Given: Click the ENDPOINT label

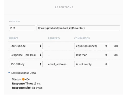Looking at the screenshot, I should [15, 22].
